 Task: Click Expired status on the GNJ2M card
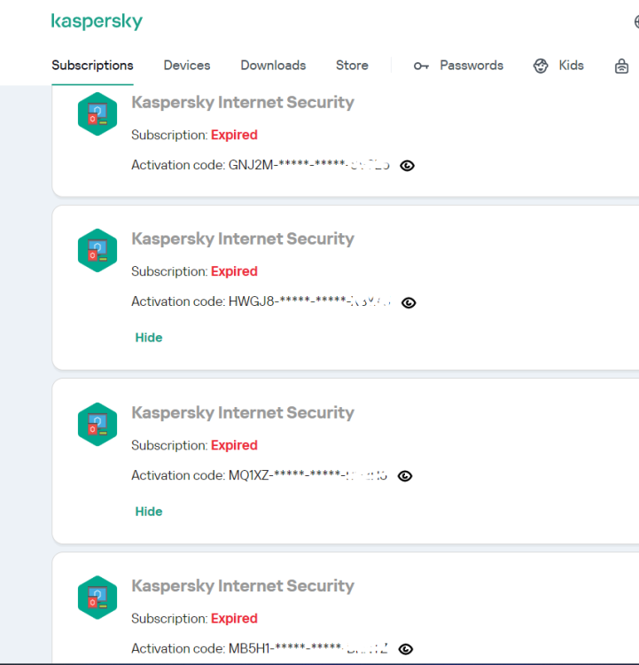click(x=234, y=135)
